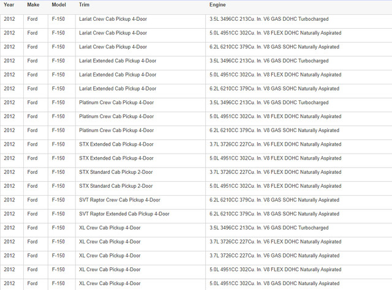The width and height of the screenshot is (392, 290).
Task: Select 5.0L V8 FLEX engine in Lariat Crew Cab row
Action: pyautogui.click(x=275, y=33)
